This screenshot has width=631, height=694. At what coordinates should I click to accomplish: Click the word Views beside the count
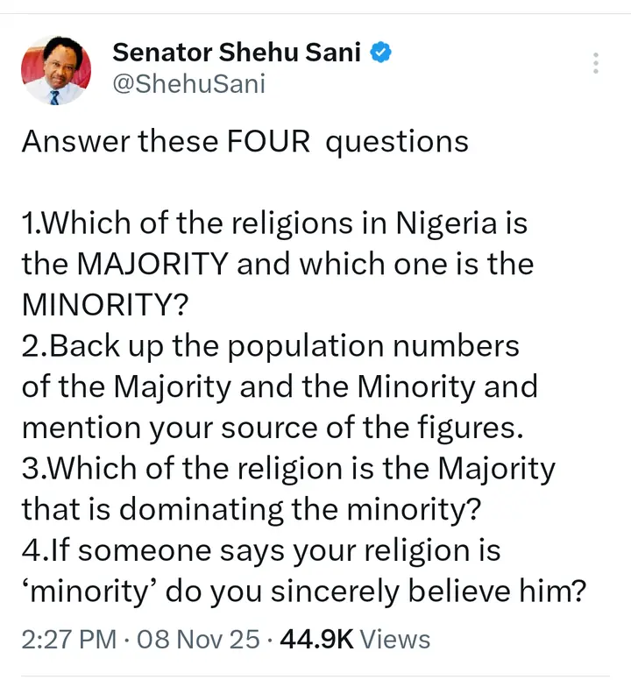point(395,639)
